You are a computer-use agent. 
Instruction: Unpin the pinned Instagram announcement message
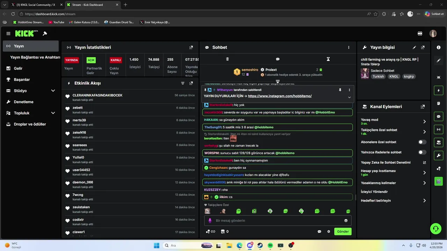click(x=340, y=90)
